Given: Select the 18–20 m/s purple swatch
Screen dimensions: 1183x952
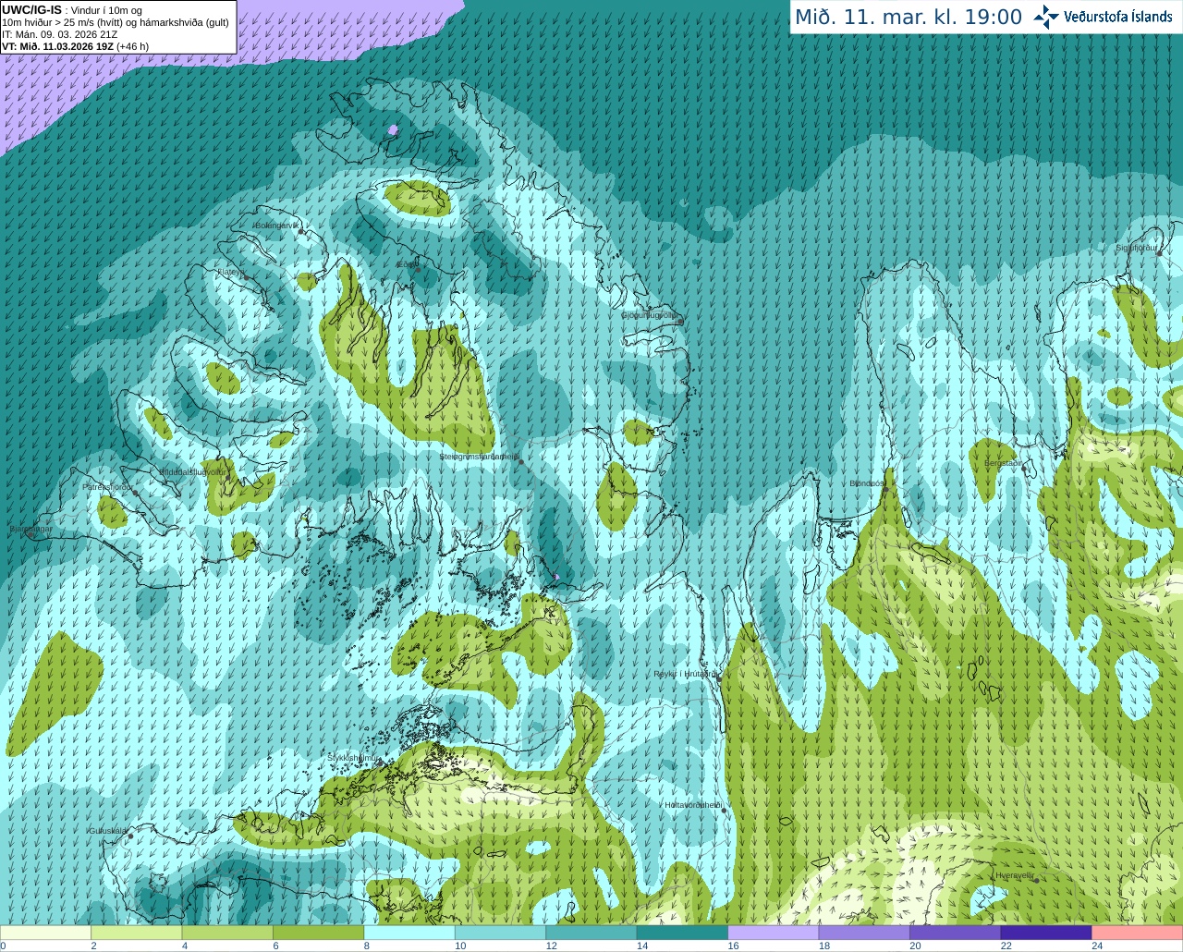Looking at the screenshot, I should [864, 933].
